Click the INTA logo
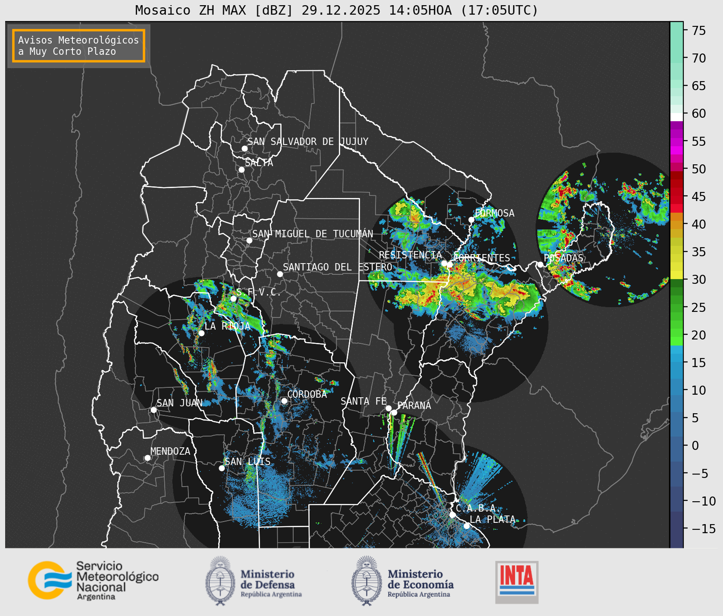The image size is (723, 616). pyautogui.click(x=517, y=582)
